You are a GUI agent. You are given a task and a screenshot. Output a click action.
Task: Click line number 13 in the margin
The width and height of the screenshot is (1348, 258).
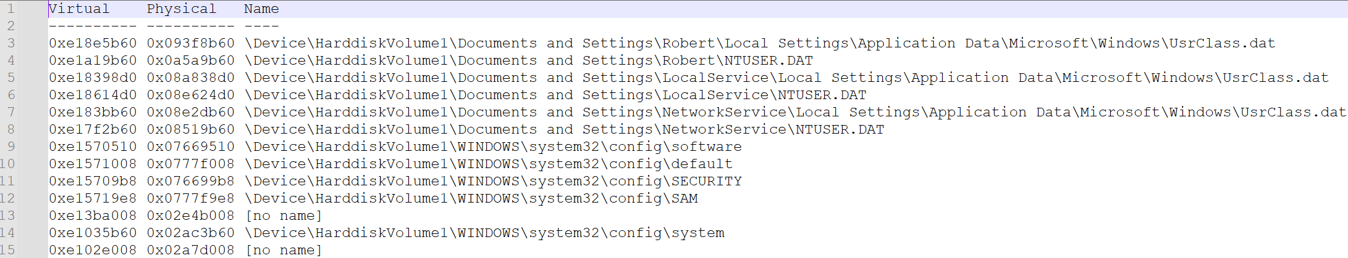7,216
